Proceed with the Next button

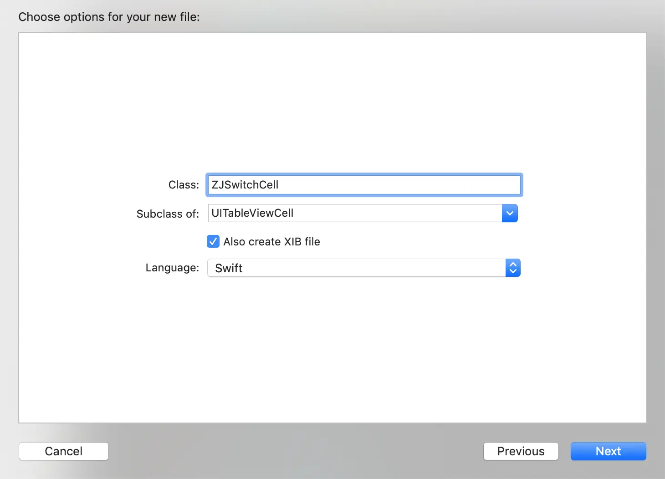(608, 451)
